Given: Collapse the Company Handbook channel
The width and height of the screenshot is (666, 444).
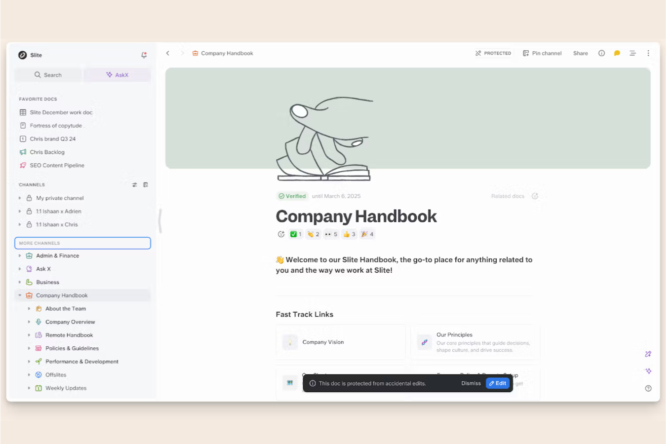Looking at the screenshot, I should point(19,295).
